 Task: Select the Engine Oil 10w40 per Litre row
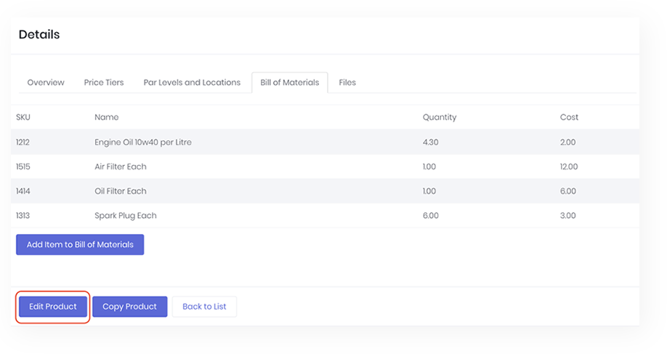[143, 142]
